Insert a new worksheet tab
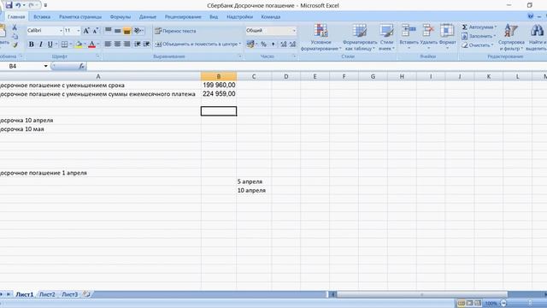 86,294
